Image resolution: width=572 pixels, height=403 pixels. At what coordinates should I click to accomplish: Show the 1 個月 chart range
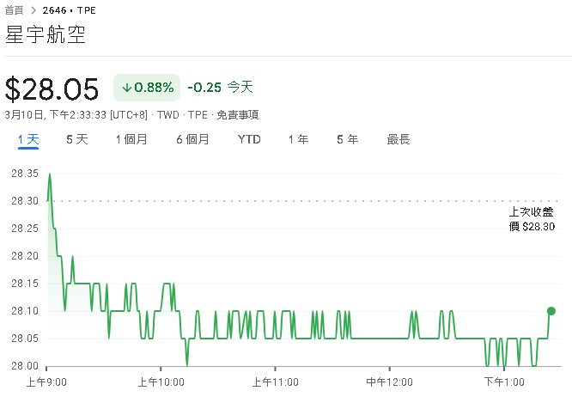(x=131, y=139)
